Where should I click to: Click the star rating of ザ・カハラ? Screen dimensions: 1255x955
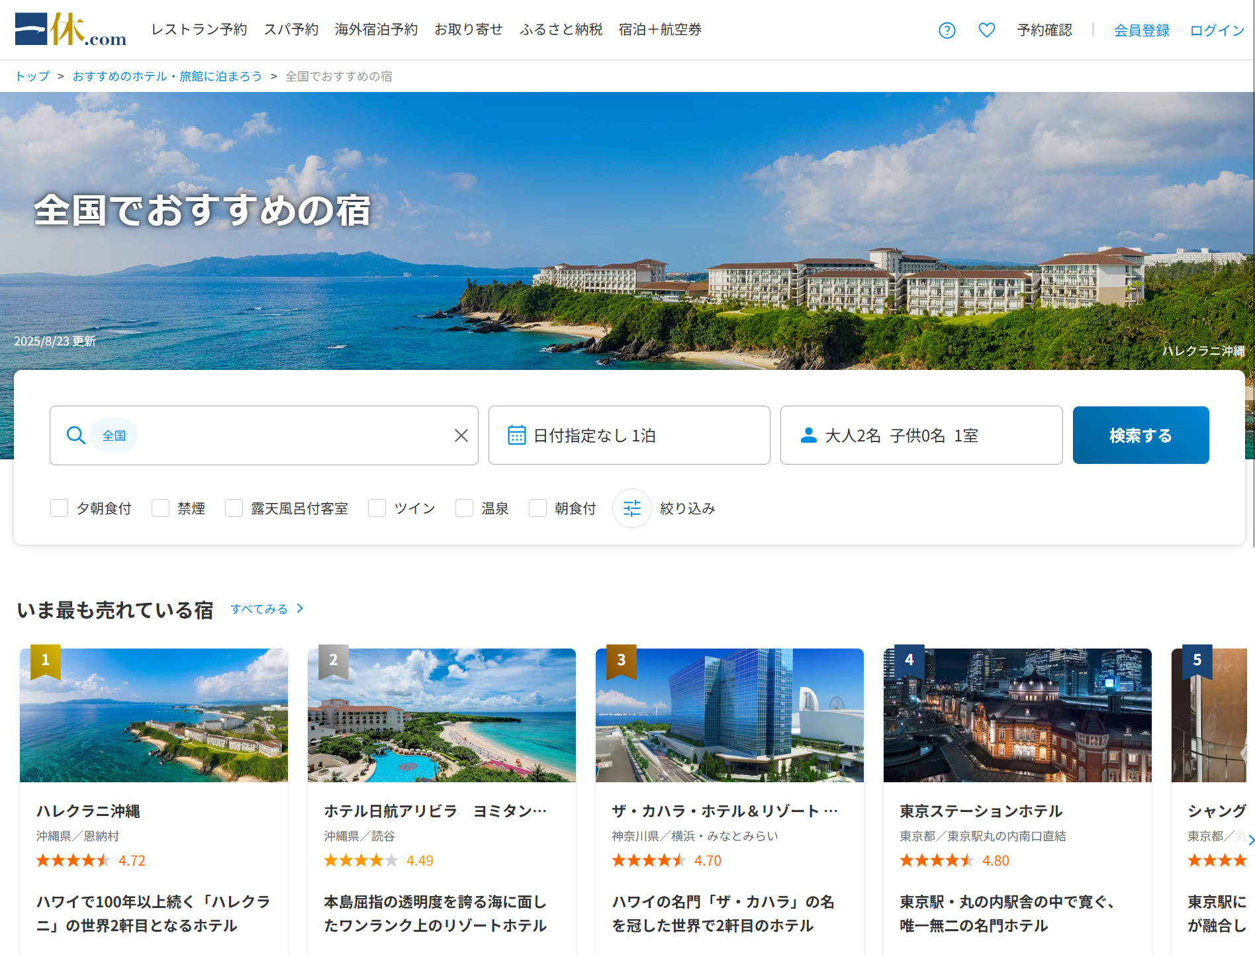tap(649, 860)
